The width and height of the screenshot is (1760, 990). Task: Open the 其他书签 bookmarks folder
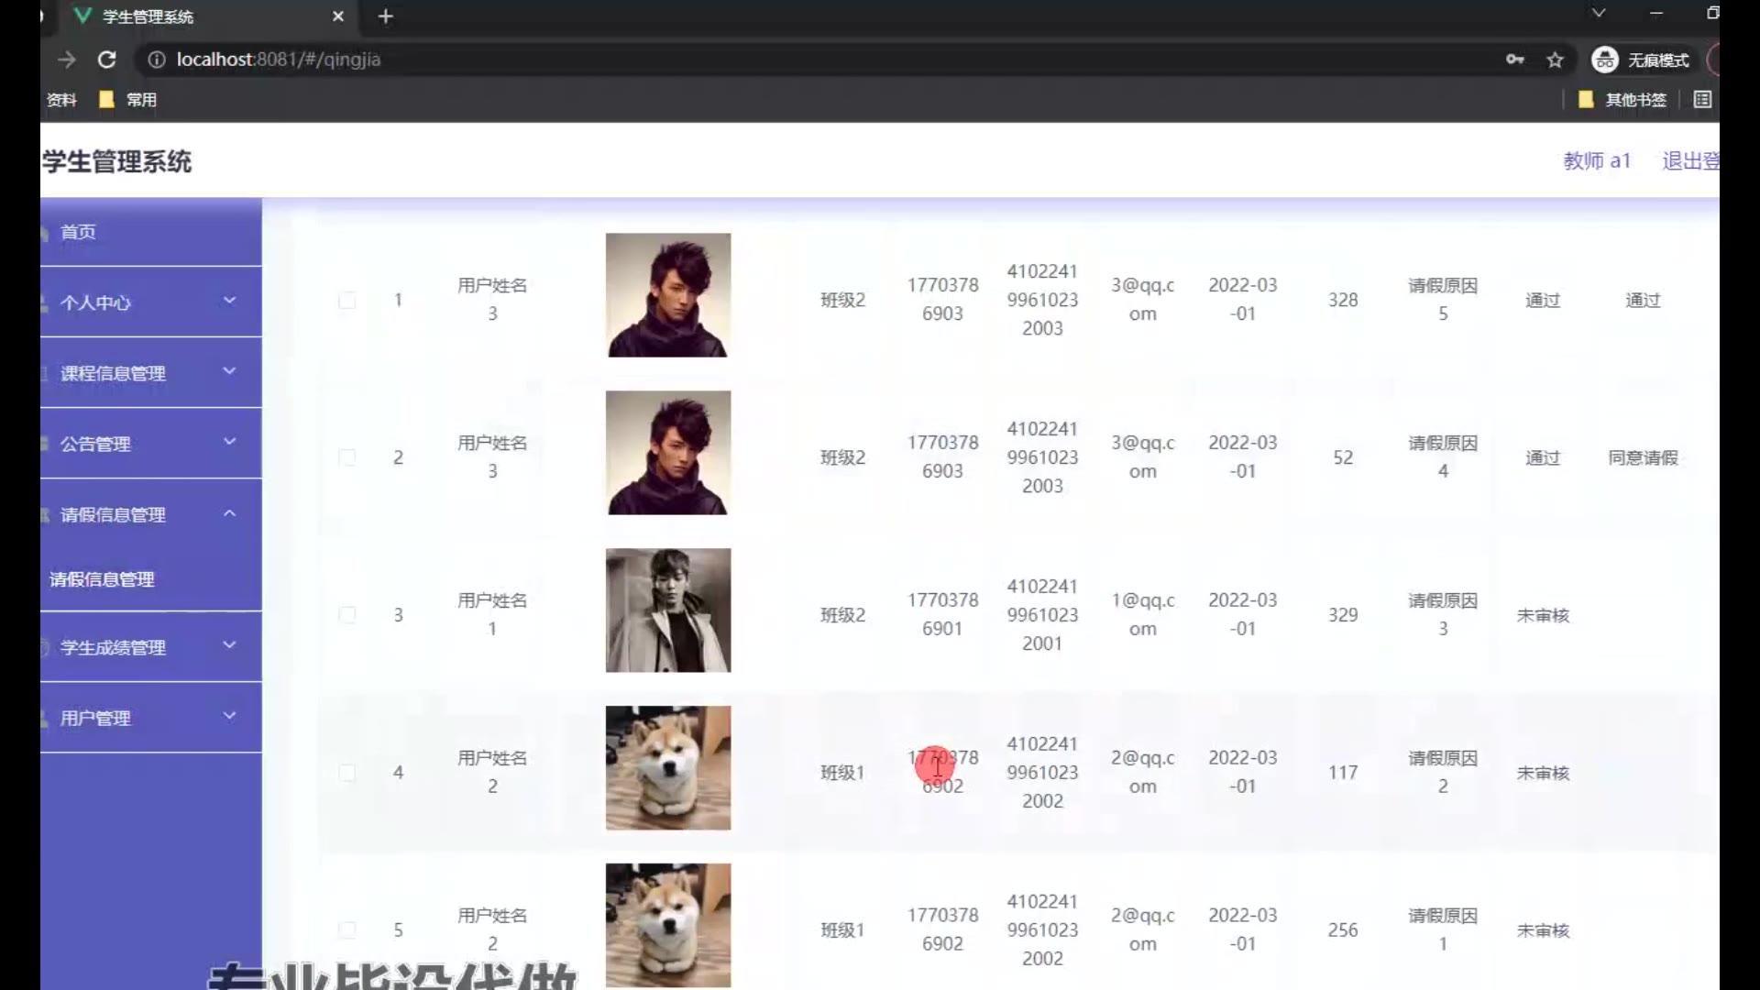(x=1622, y=100)
